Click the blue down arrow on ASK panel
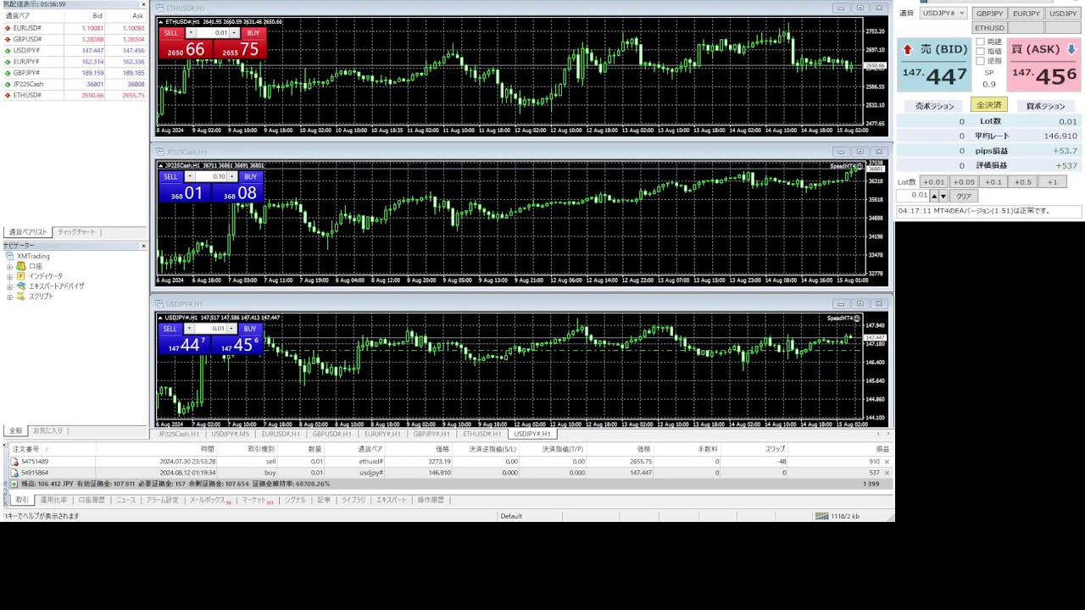The image size is (1085, 610). click(1071, 50)
